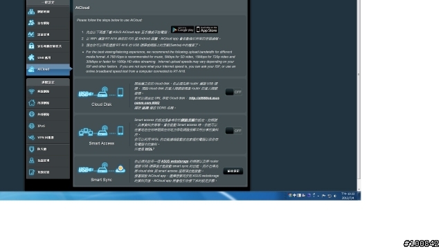Open the USB application item with puzzle-piece icon
443x249 pixels.
48,57
